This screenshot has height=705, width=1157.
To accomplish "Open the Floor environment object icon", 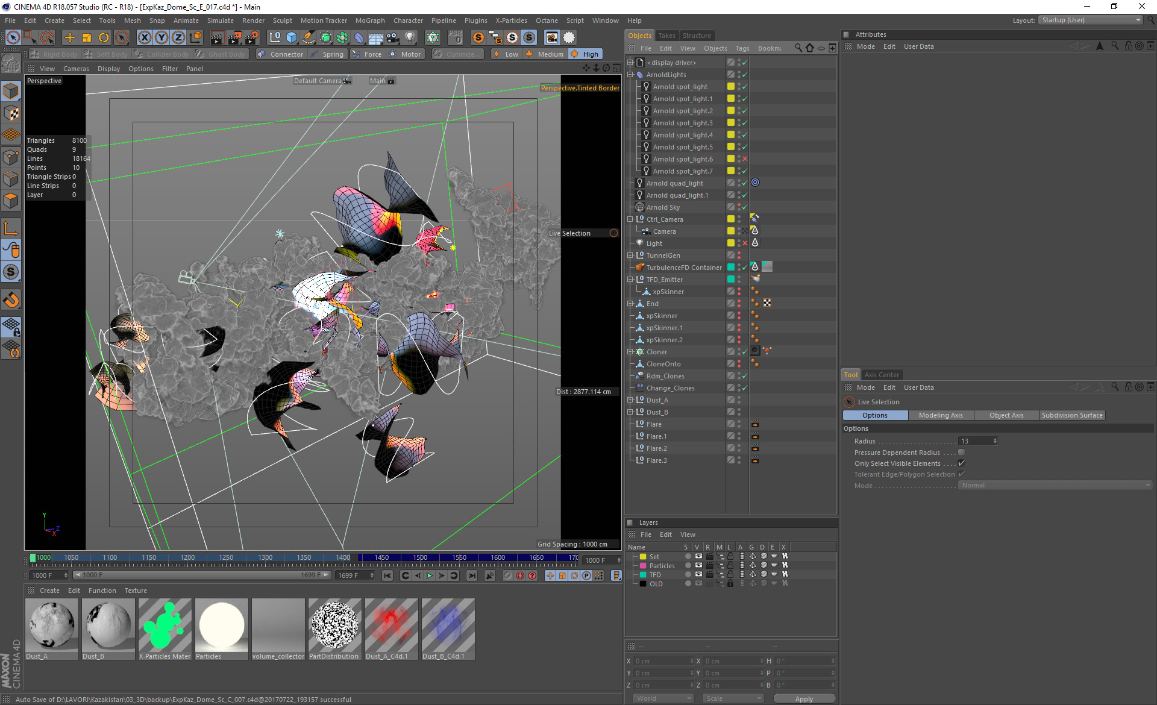I will click(376, 38).
